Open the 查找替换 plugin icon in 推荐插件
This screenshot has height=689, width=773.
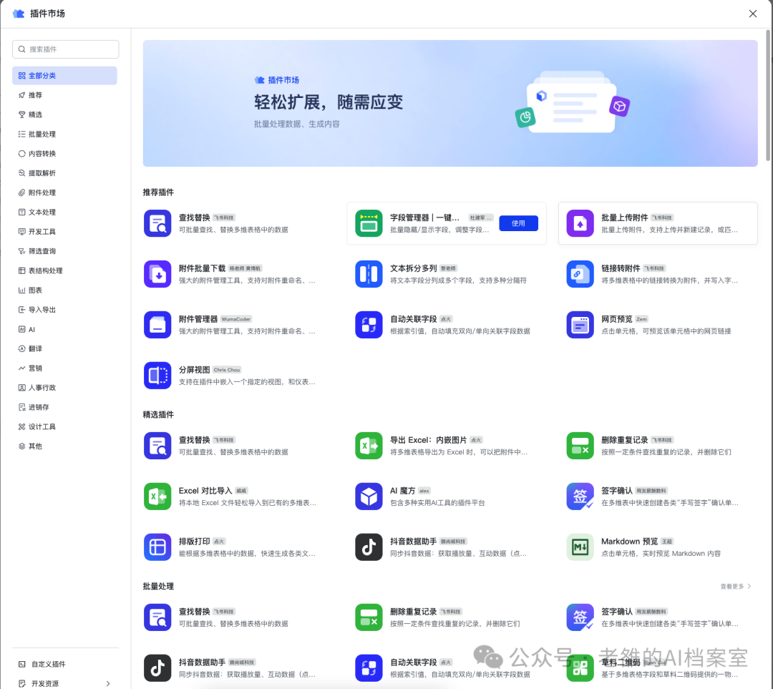157,223
